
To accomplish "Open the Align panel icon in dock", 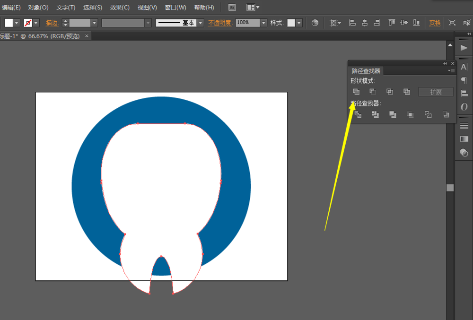I will [x=464, y=94].
